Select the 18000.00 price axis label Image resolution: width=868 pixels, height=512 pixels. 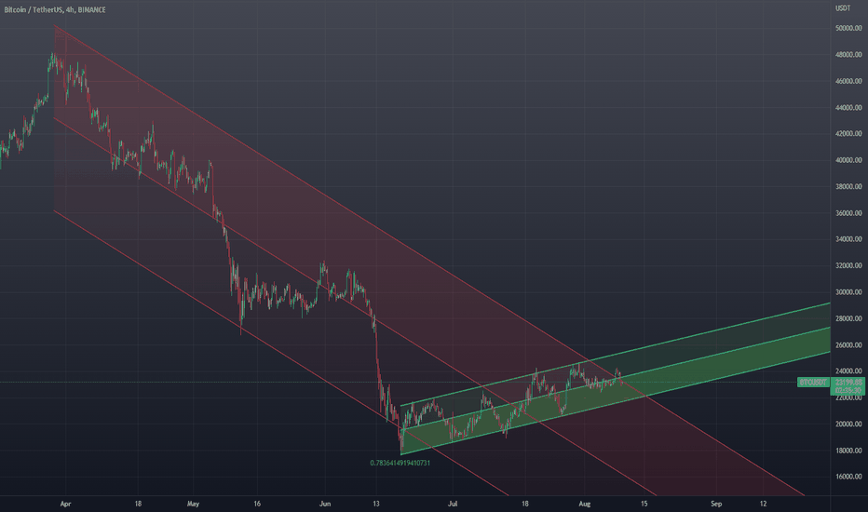click(848, 451)
